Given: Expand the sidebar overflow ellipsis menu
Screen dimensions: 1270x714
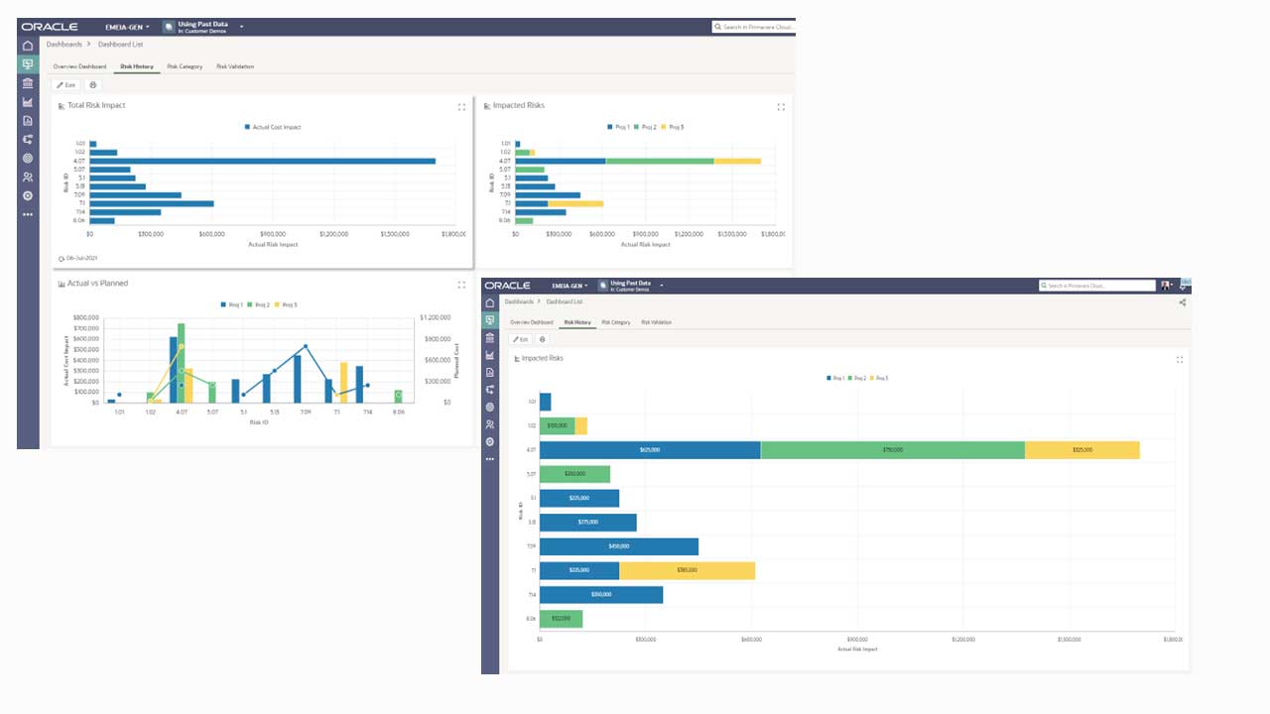Looking at the screenshot, I should point(27,213).
